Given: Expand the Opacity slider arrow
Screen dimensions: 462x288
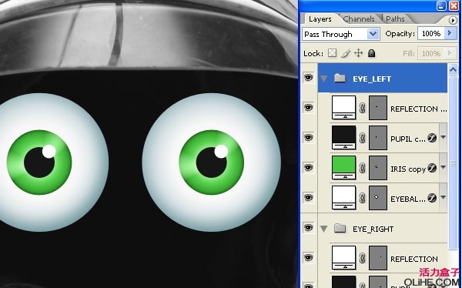Looking at the screenshot, I should point(450,33).
